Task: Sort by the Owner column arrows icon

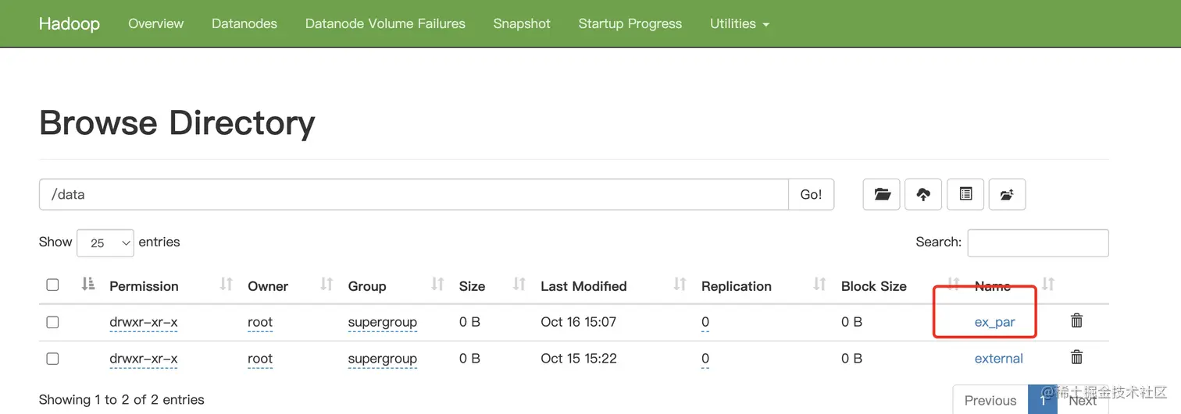Action: pos(326,285)
